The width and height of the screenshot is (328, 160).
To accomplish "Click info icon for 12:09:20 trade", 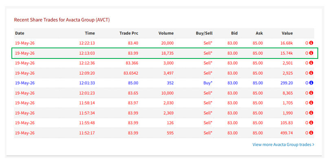I will pos(311,73).
